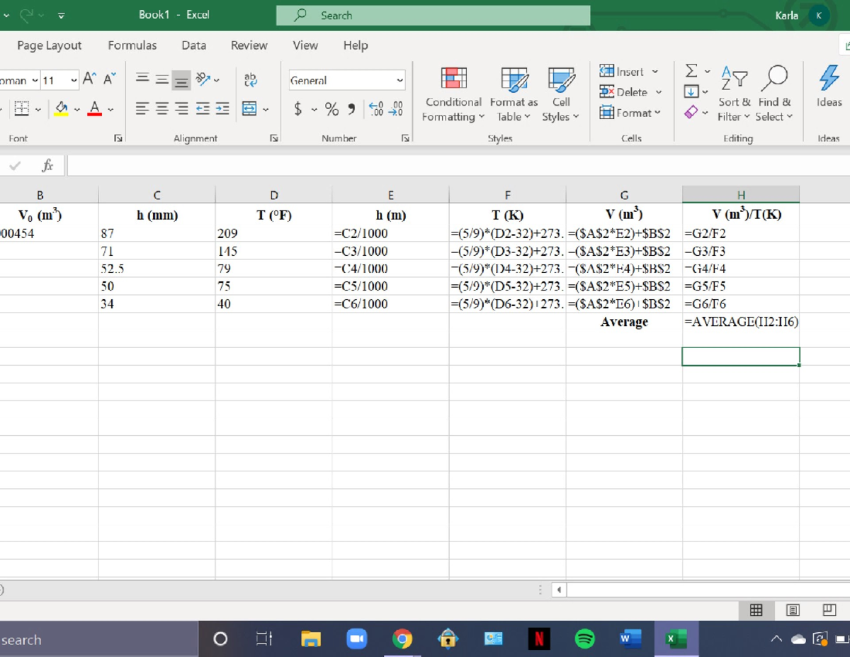Toggle Wrap Text for cell
The height and width of the screenshot is (657, 850).
click(249, 79)
